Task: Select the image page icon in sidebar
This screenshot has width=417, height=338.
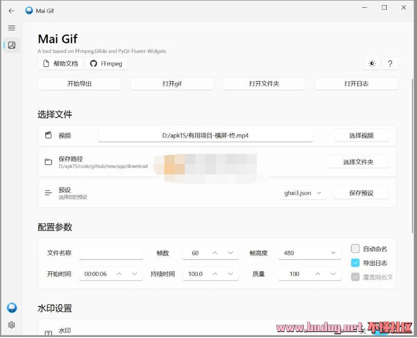Action: coord(12,45)
